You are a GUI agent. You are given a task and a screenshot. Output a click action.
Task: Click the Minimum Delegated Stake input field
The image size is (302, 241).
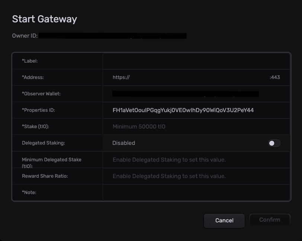(x=196, y=160)
